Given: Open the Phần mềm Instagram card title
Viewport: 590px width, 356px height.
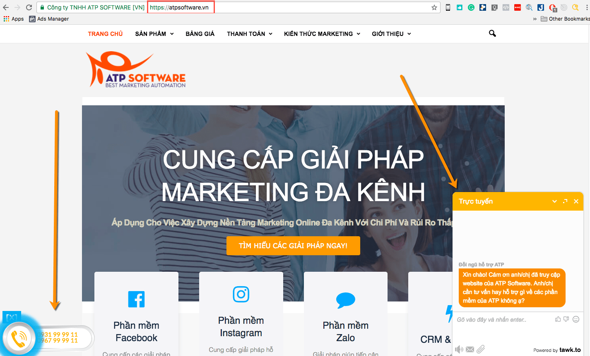Looking at the screenshot, I should point(241,327).
